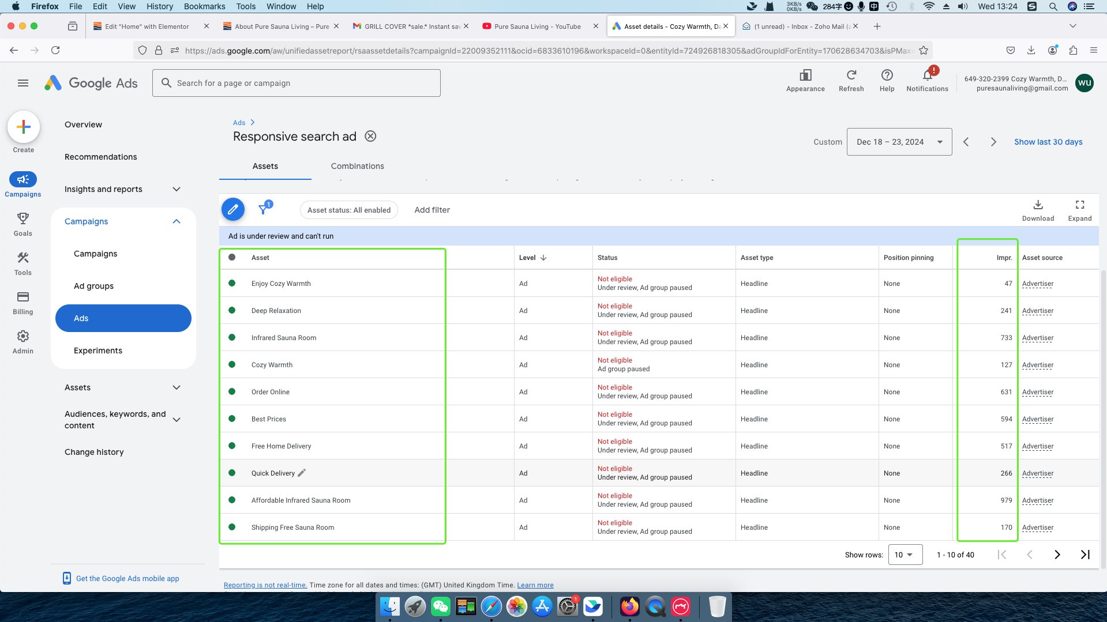Viewport: 1107px width, 622px height.
Task: Open the filter funnel icon
Action: [264, 209]
